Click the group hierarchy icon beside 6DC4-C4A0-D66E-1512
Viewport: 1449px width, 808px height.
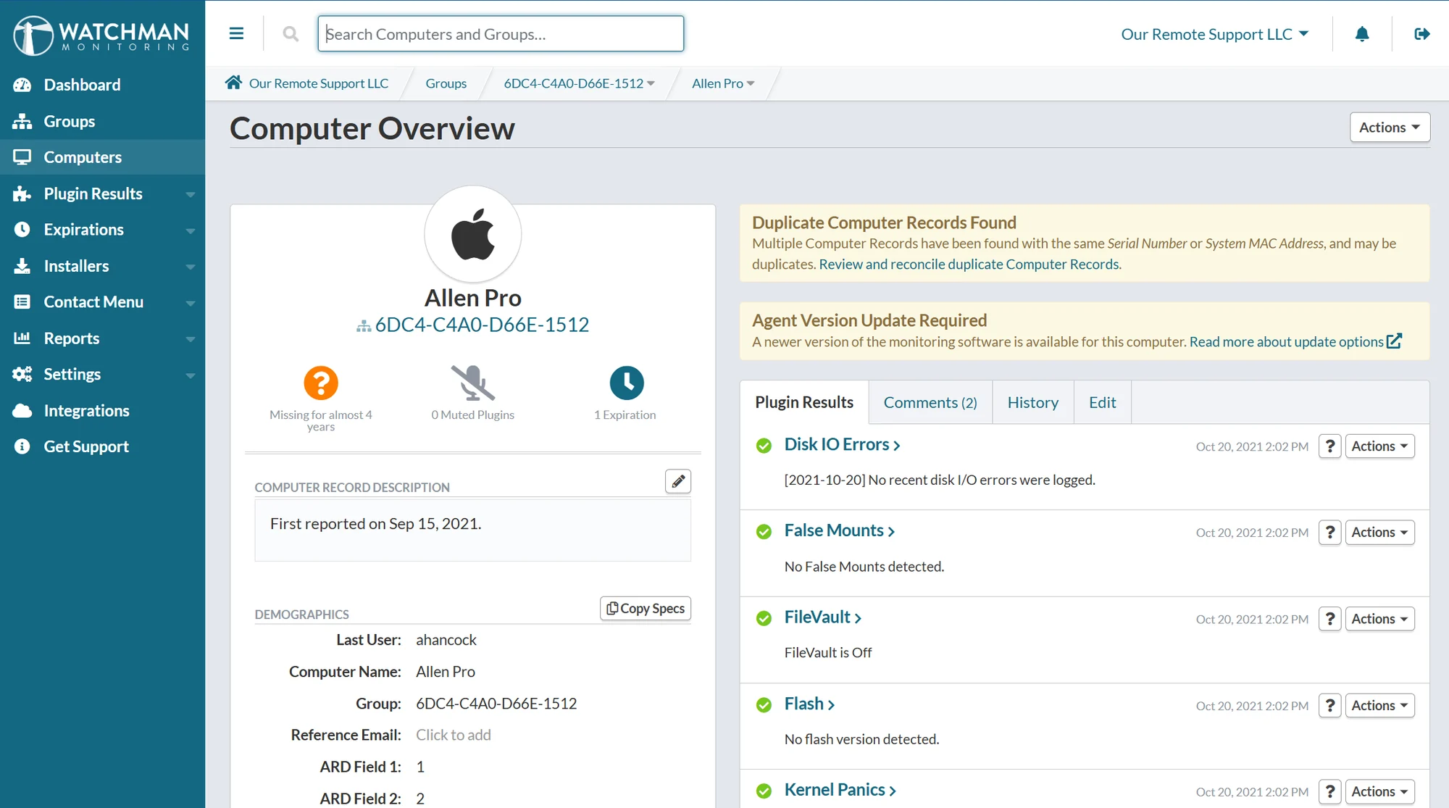(x=364, y=326)
